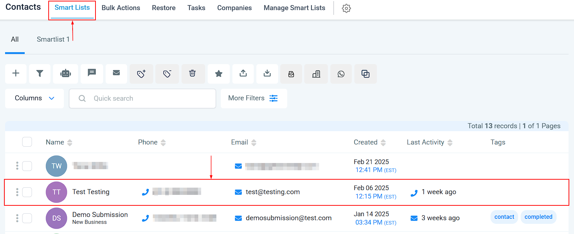Click the add tag icon

click(141, 74)
